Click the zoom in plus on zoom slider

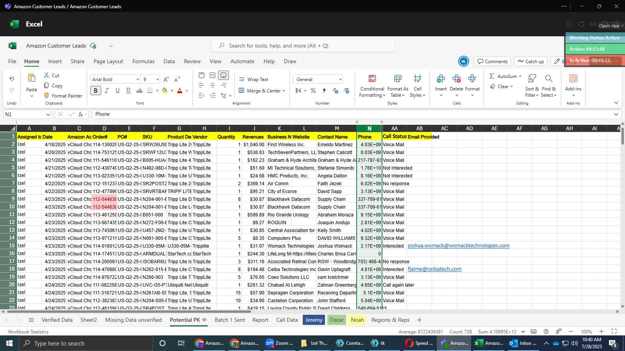602,331
